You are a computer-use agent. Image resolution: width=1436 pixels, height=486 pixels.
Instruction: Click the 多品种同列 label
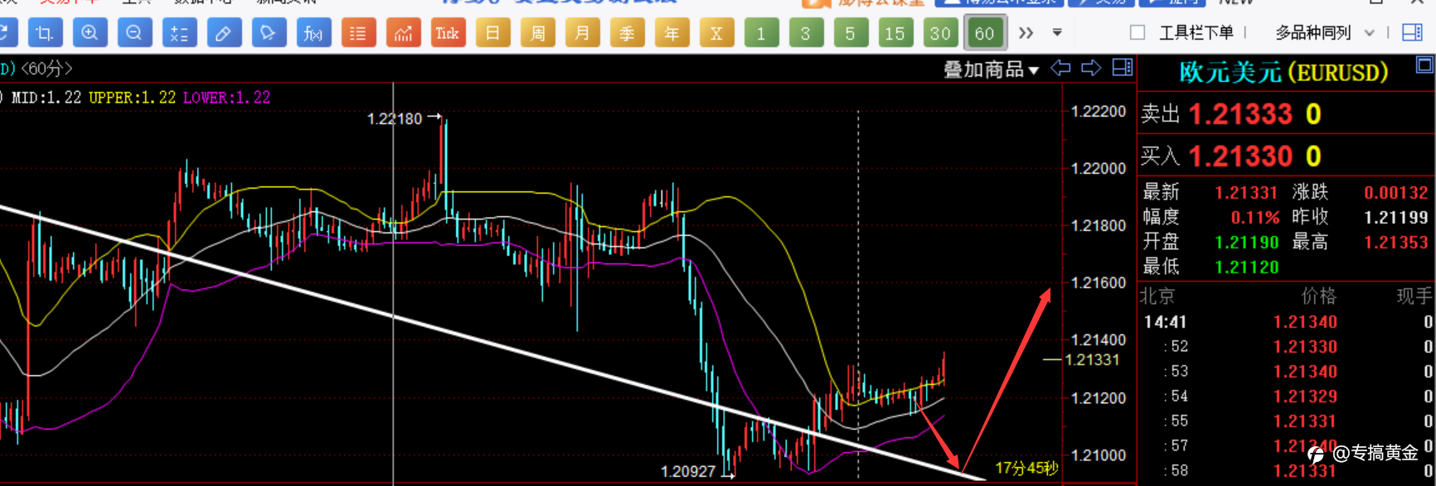[1313, 33]
